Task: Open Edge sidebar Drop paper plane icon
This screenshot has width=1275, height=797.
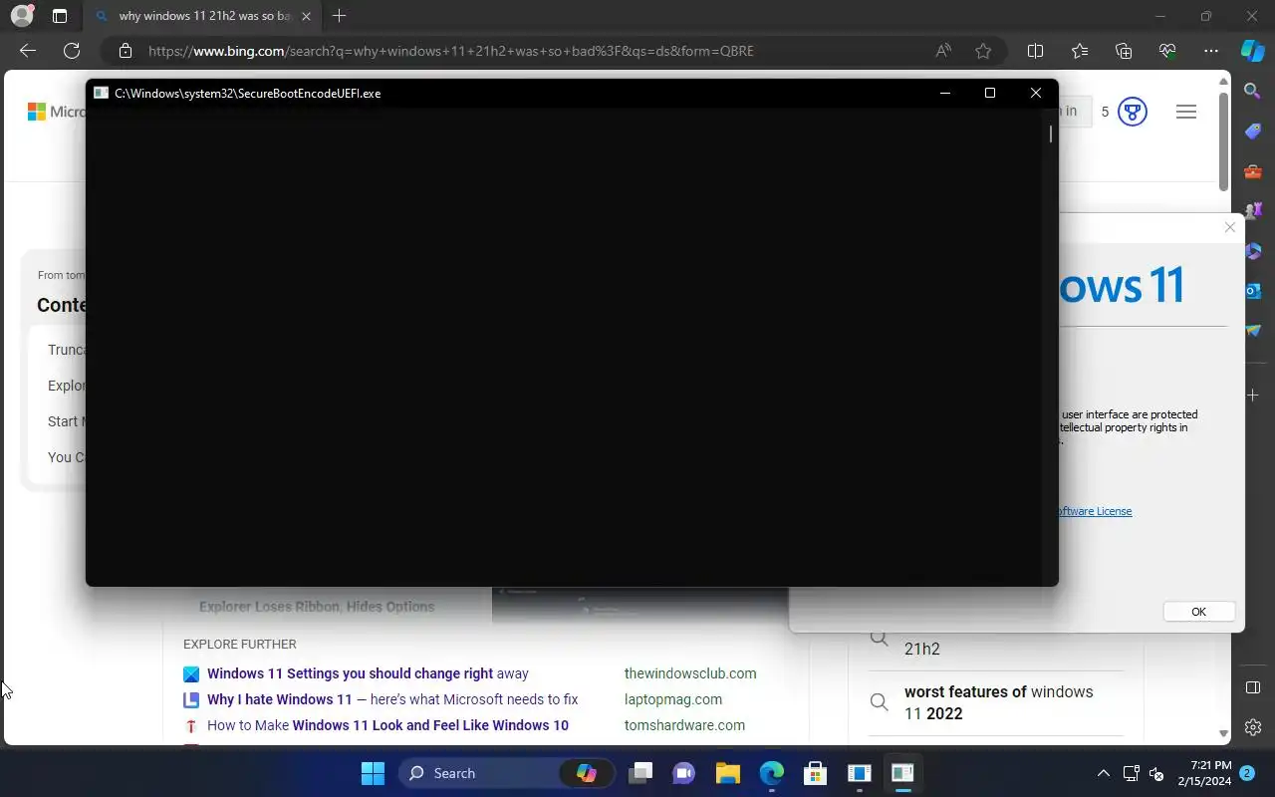Action: pos(1253,331)
